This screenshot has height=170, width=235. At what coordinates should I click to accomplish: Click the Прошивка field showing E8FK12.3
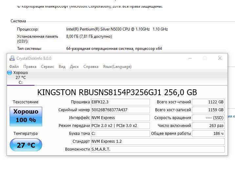pos(120,102)
